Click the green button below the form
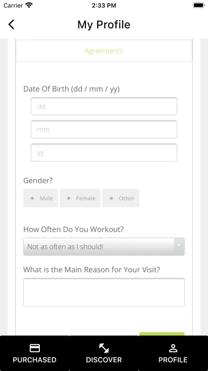 coord(162,334)
